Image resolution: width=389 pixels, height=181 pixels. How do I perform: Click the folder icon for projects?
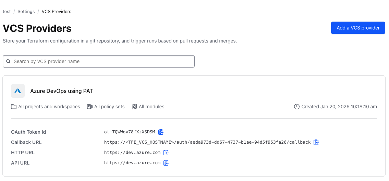[14, 107]
